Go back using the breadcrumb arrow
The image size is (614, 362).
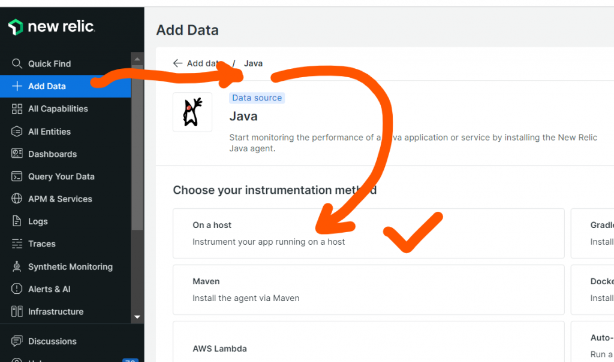pyautogui.click(x=177, y=63)
